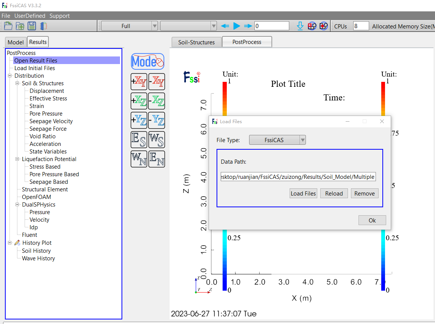
Task: Click the save floppy disk toolbar icon
Action: [32, 26]
